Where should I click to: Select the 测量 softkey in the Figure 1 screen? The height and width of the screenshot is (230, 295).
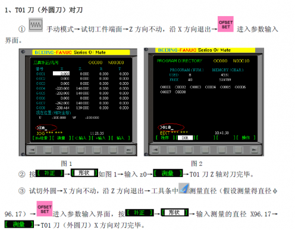[61, 138]
